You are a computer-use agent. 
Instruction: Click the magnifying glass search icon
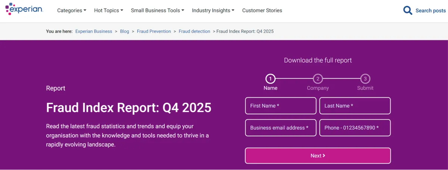[x=408, y=10]
